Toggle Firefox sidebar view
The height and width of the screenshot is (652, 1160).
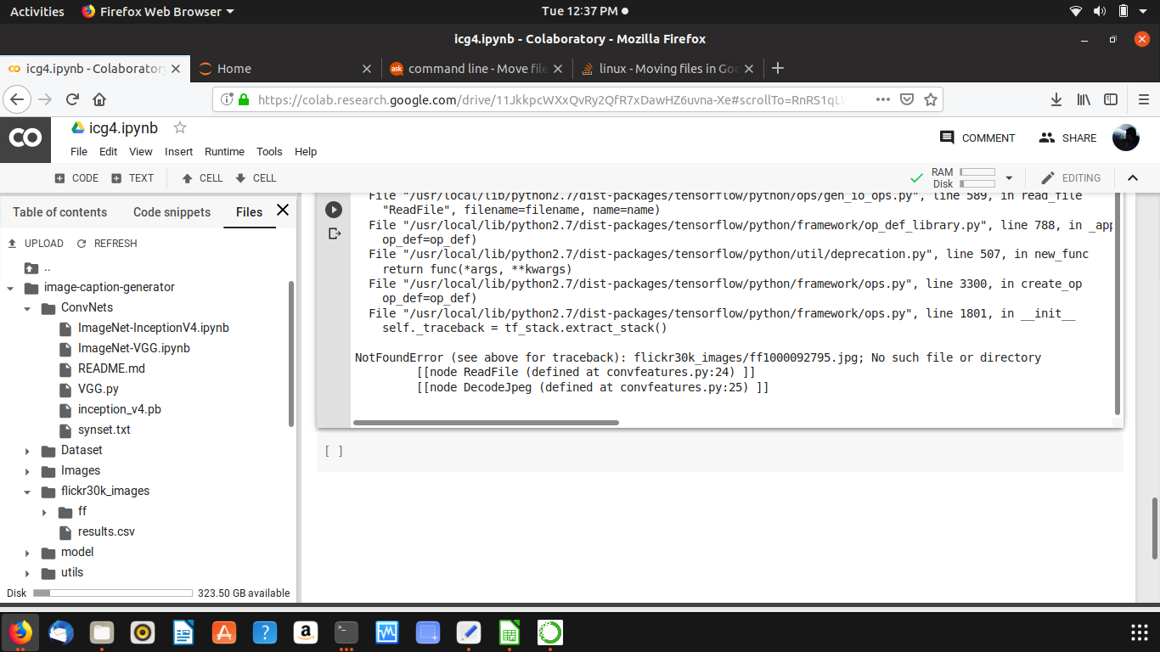click(1111, 99)
